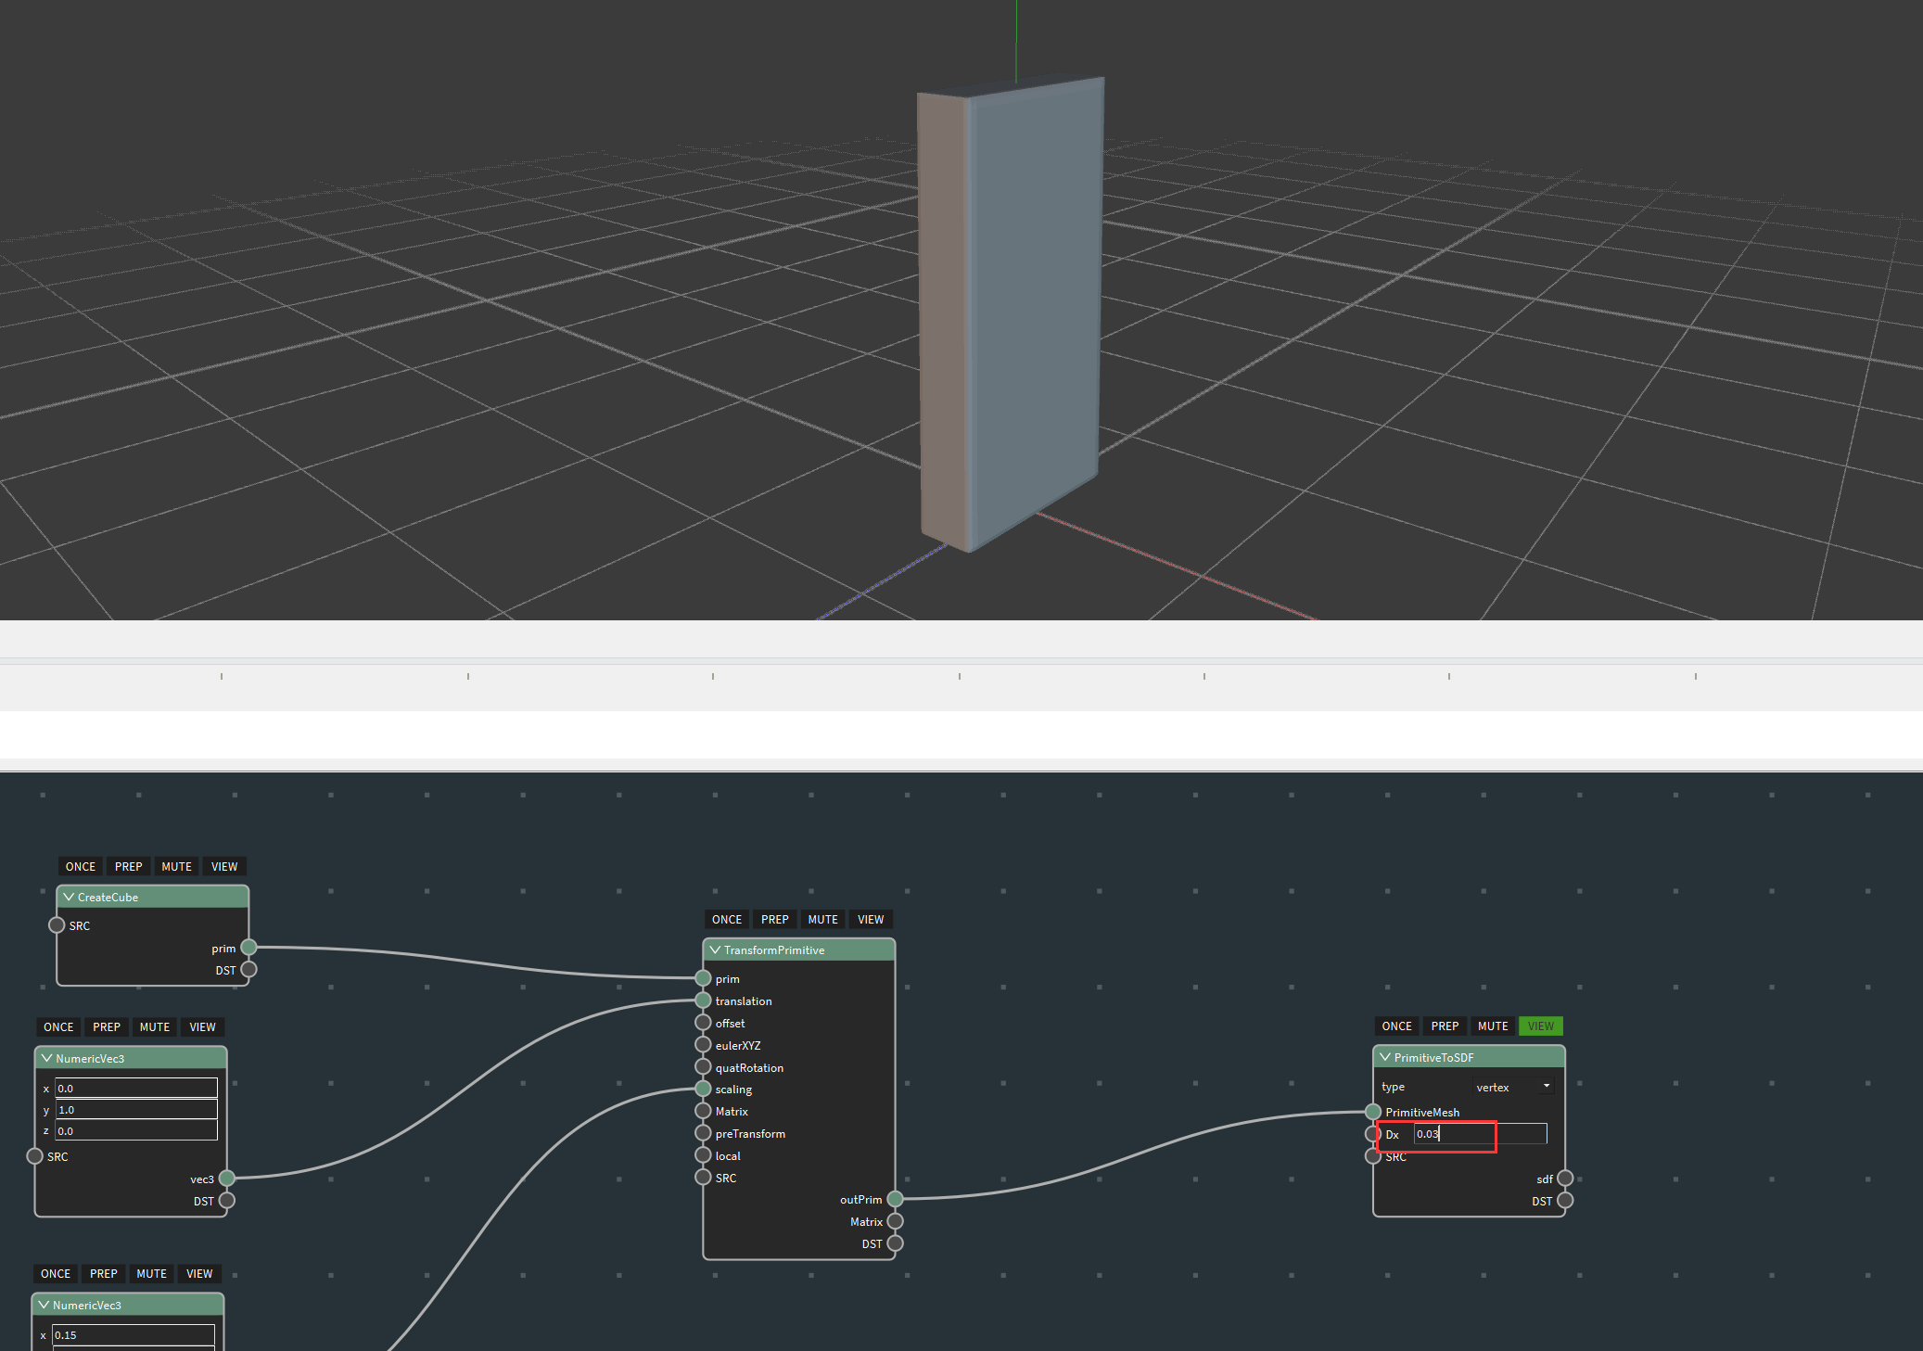Toggle VIEW on the NumericVec3 node with y 1.0
The image size is (1923, 1351).
pos(202,1026)
